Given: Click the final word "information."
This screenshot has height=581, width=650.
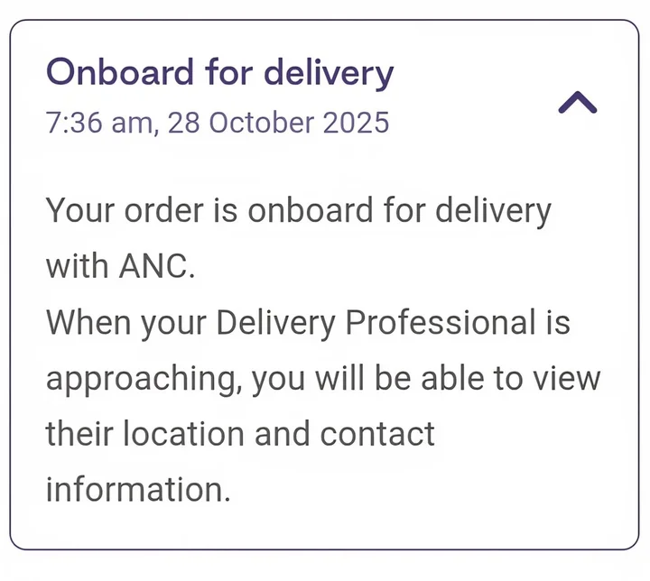Looking at the screenshot, I should [x=138, y=490].
